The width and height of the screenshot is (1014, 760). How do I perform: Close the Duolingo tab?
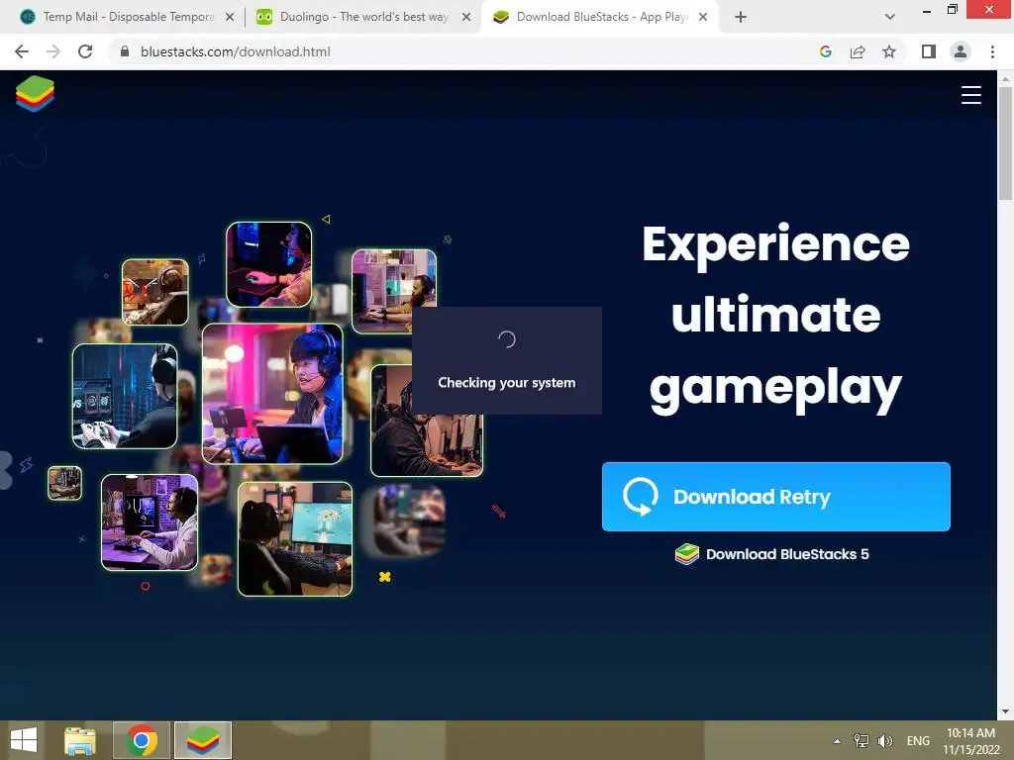[465, 18]
